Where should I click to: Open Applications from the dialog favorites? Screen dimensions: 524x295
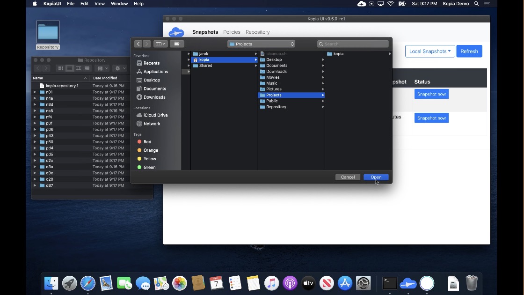pyautogui.click(x=155, y=71)
